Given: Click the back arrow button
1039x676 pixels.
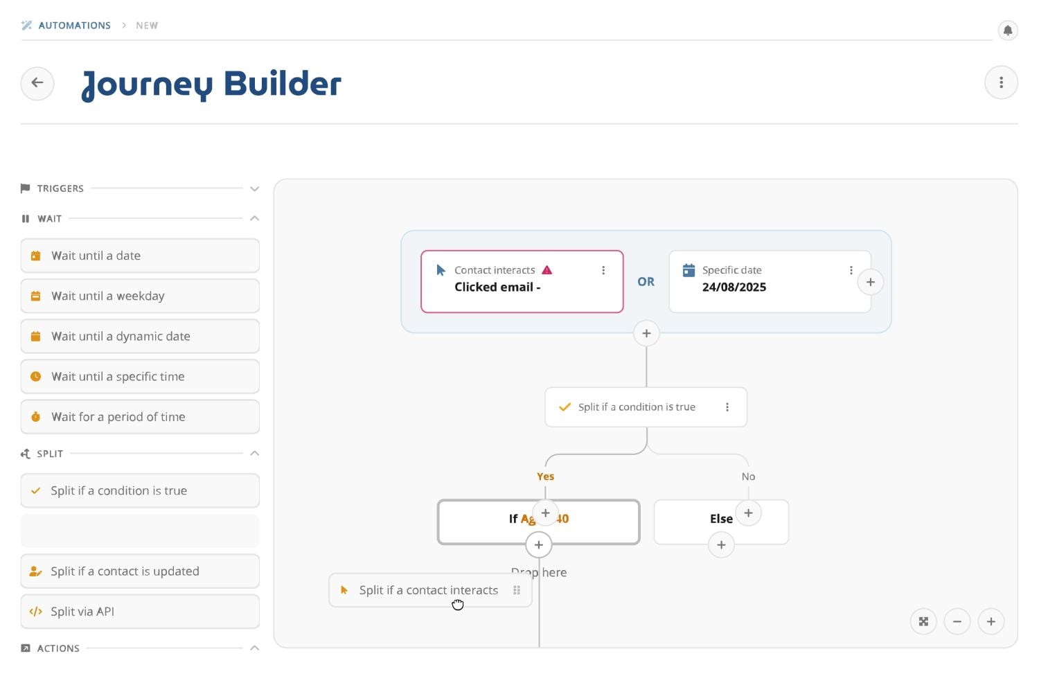Looking at the screenshot, I should (x=37, y=83).
